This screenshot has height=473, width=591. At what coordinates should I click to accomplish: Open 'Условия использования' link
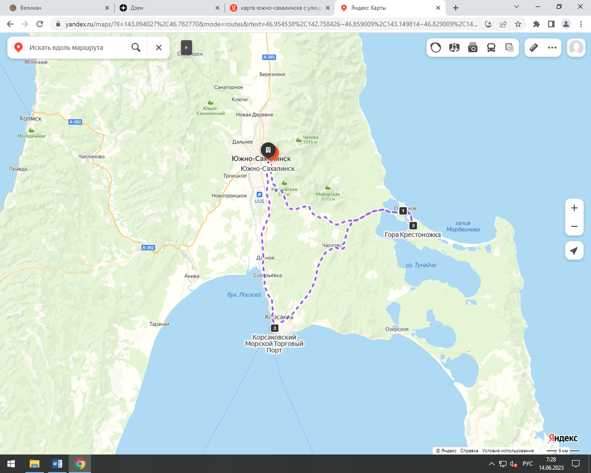tap(508, 451)
